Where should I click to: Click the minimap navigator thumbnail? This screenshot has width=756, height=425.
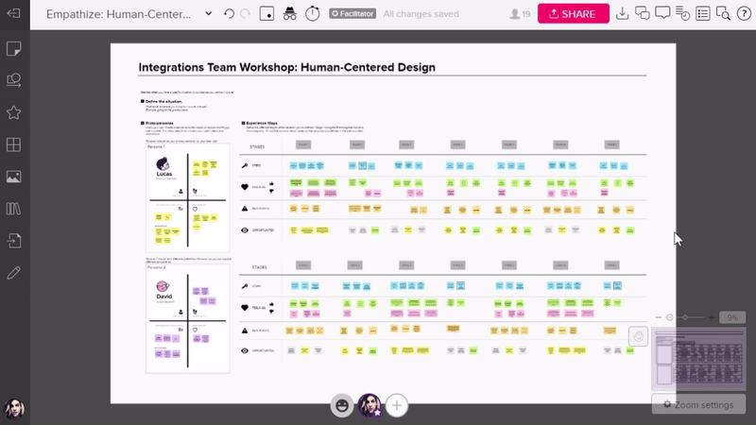[698, 359]
